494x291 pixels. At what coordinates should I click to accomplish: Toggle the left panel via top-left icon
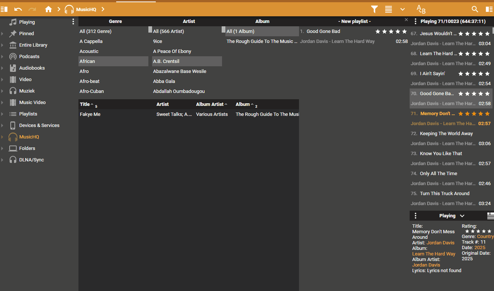pos(4,9)
